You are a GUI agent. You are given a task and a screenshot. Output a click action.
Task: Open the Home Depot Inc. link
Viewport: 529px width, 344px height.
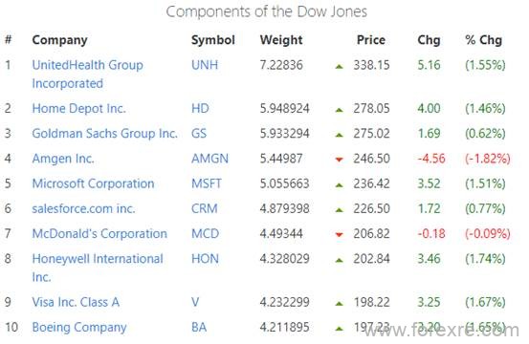point(79,109)
